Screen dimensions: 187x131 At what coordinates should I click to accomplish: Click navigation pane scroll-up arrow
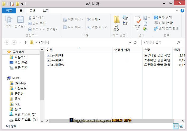(42, 49)
